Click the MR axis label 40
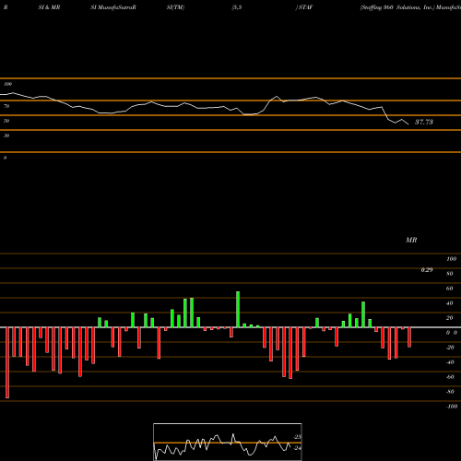Image resolution: width=461 pixels, height=461 pixels. click(x=450, y=303)
